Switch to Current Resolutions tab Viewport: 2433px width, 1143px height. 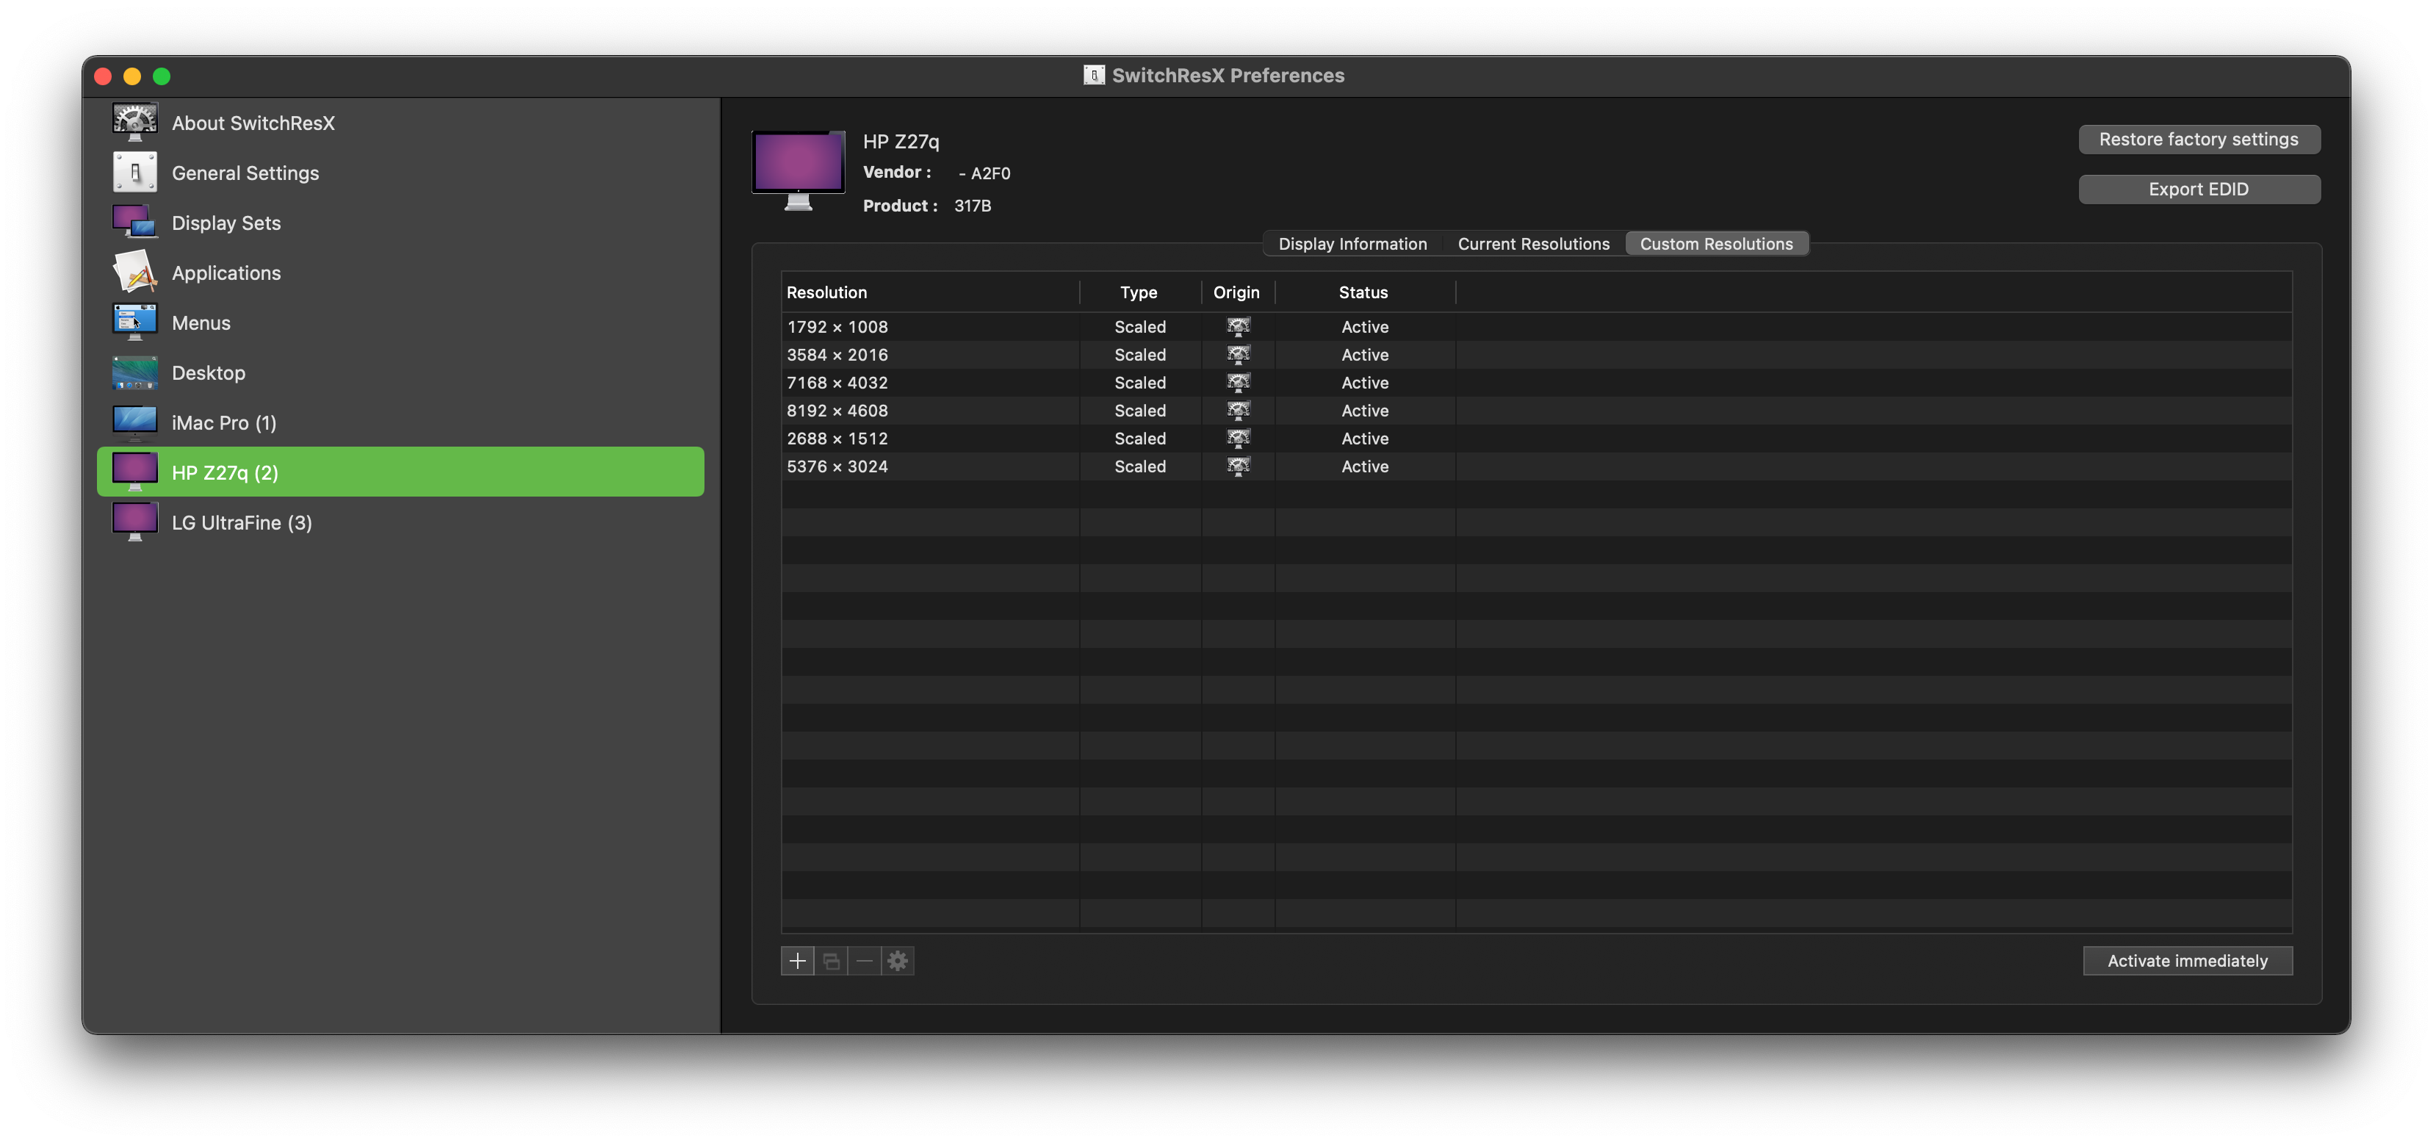click(1533, 244)
